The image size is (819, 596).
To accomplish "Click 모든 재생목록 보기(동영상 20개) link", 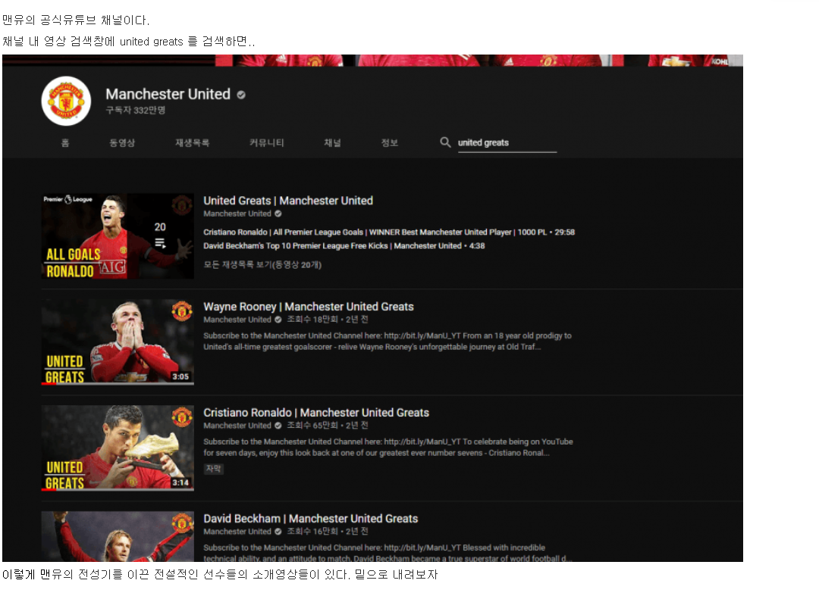I will tap(262, 265).
